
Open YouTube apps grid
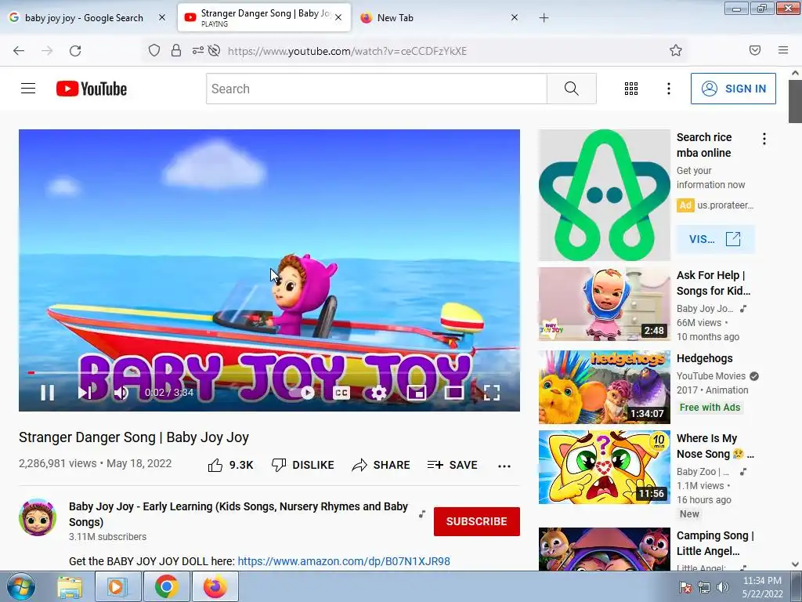coord(631,89)
